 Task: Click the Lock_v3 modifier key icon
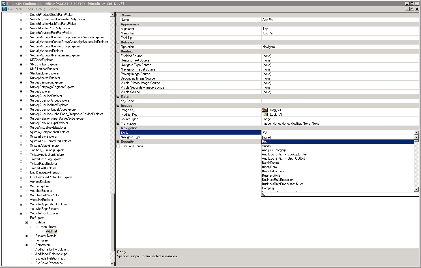click(x=265, y=115)
